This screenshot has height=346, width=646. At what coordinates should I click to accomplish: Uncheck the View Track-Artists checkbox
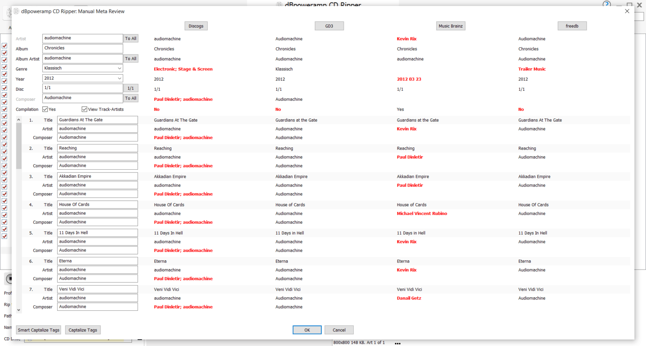[84, 109]
